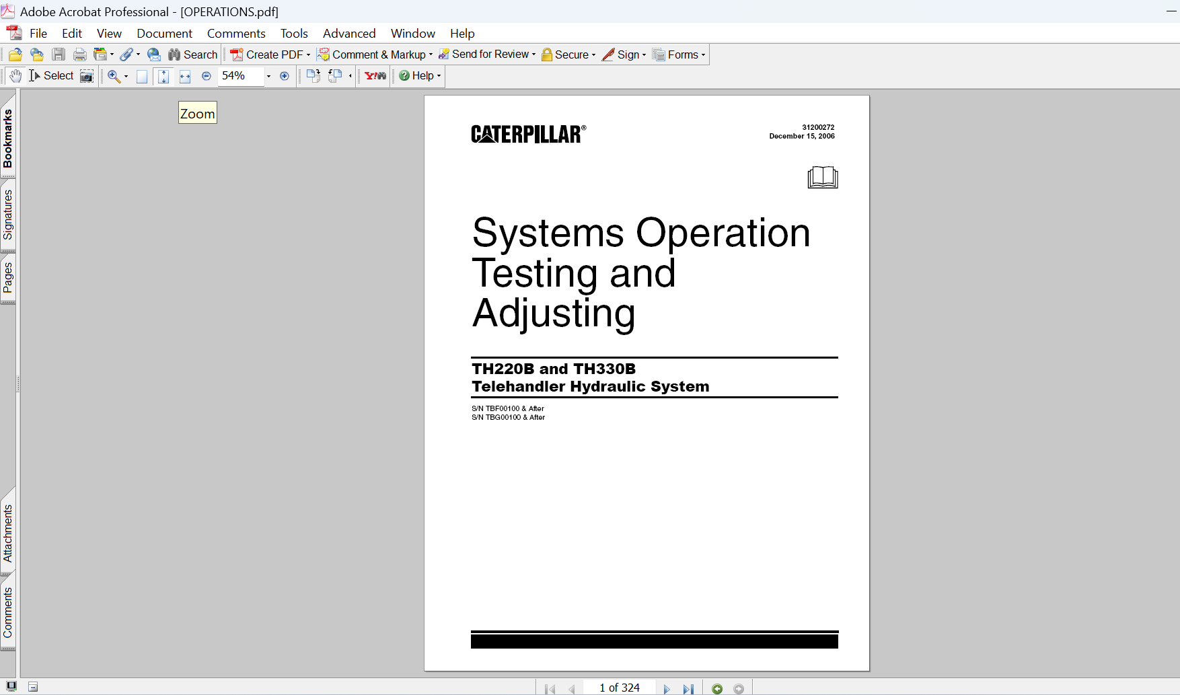Click the green Previous View button
The width and height of the screenshot is (1180, 695).
(x=717, y=688)
